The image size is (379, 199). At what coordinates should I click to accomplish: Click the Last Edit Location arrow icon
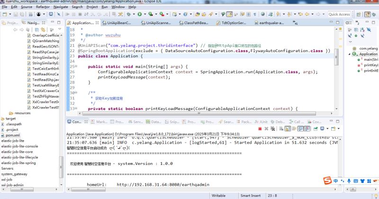300,14
